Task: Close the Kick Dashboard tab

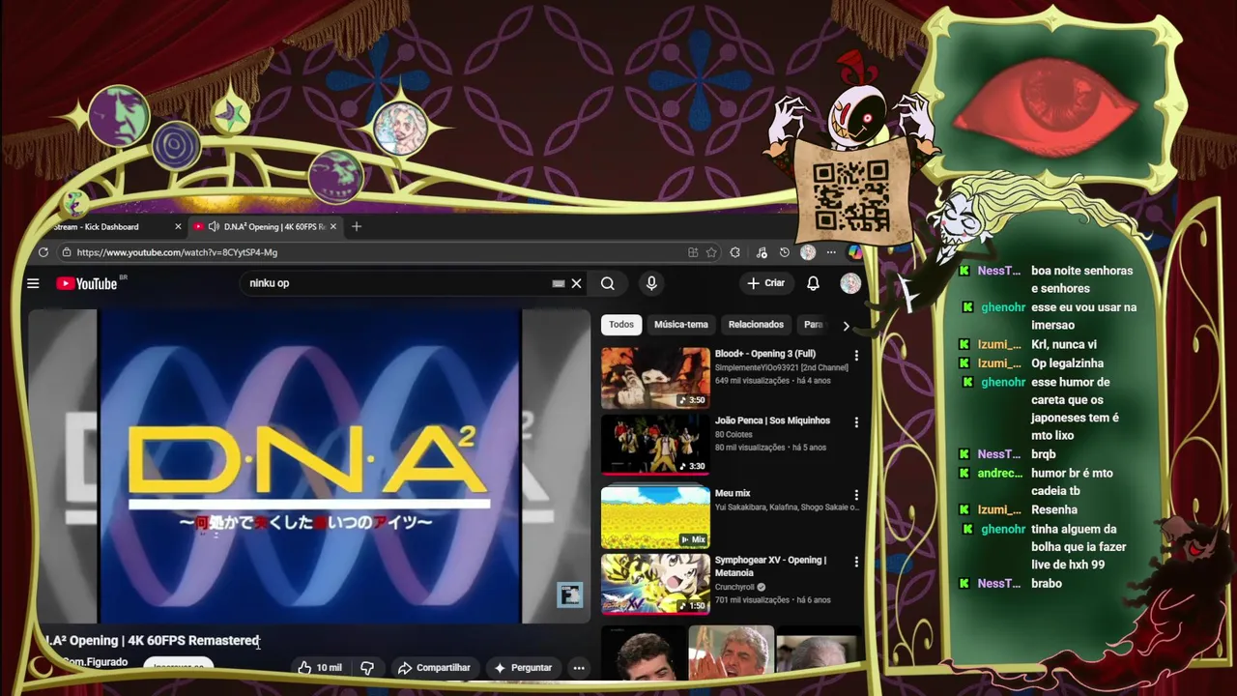Action: pyautogui.click(x=178, y=226)
